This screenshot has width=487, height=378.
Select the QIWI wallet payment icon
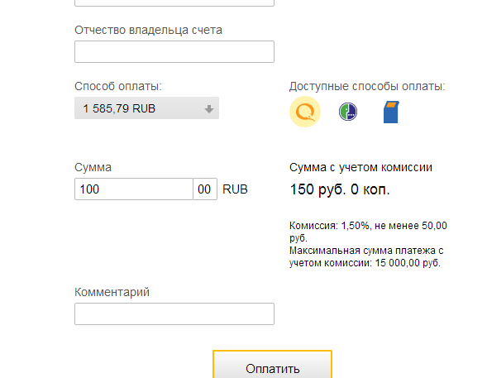pyautogui.click(x=305, y=112)
